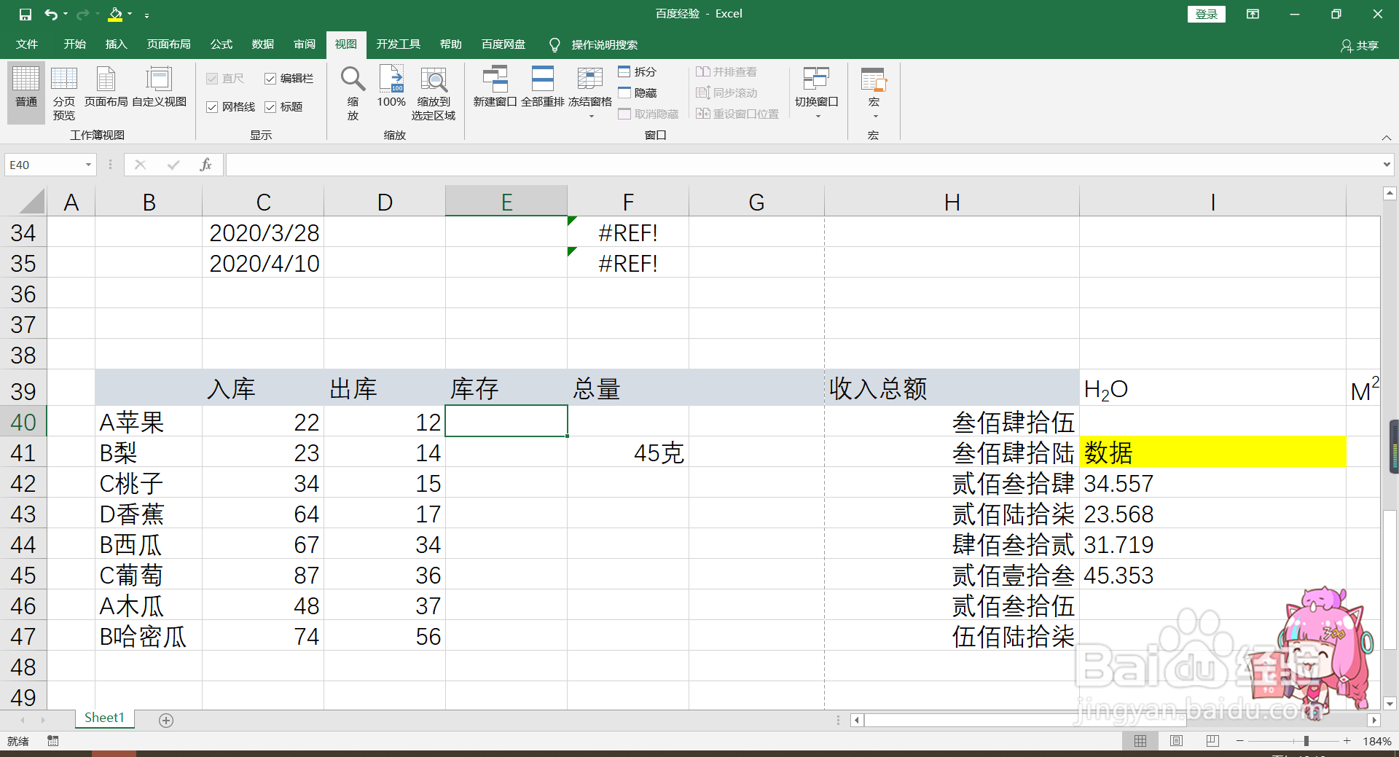The height and width of the screenshot is (757, 1399).
Task: Select the yellow cell containing 数据
Action: point(1212,452)
